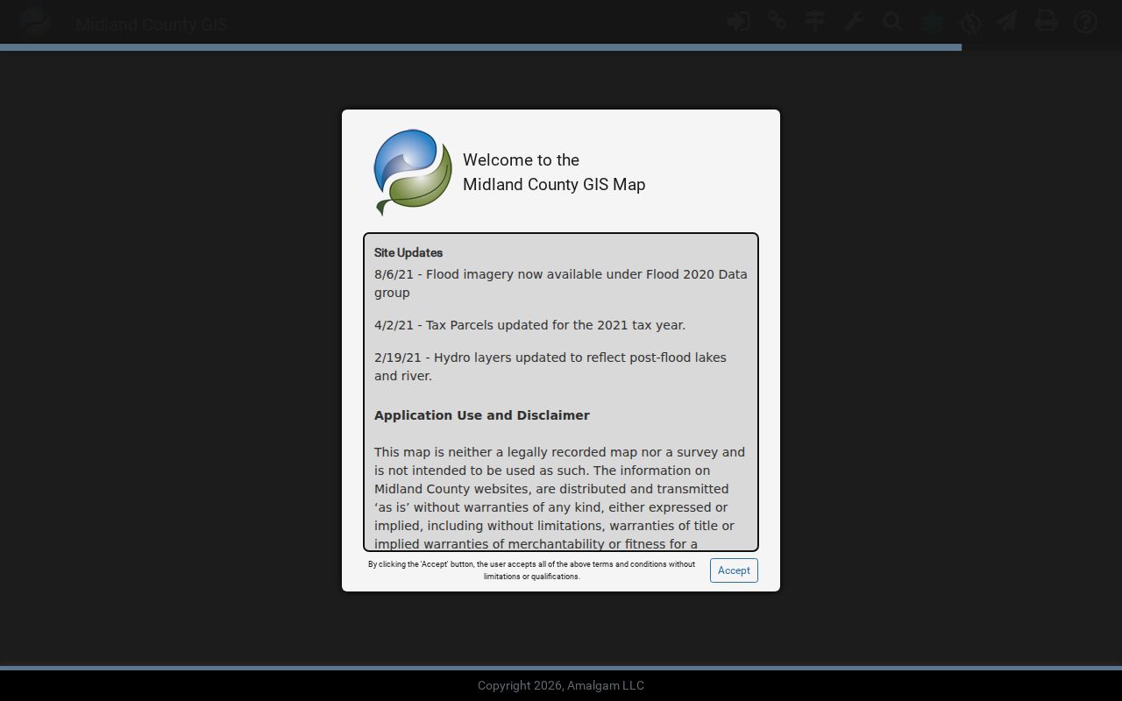This screenshot has width=1122, height=701.
Task: Click the sign-in arrow icon in the header
Action: pyautogui.click(x=738, y=21)
